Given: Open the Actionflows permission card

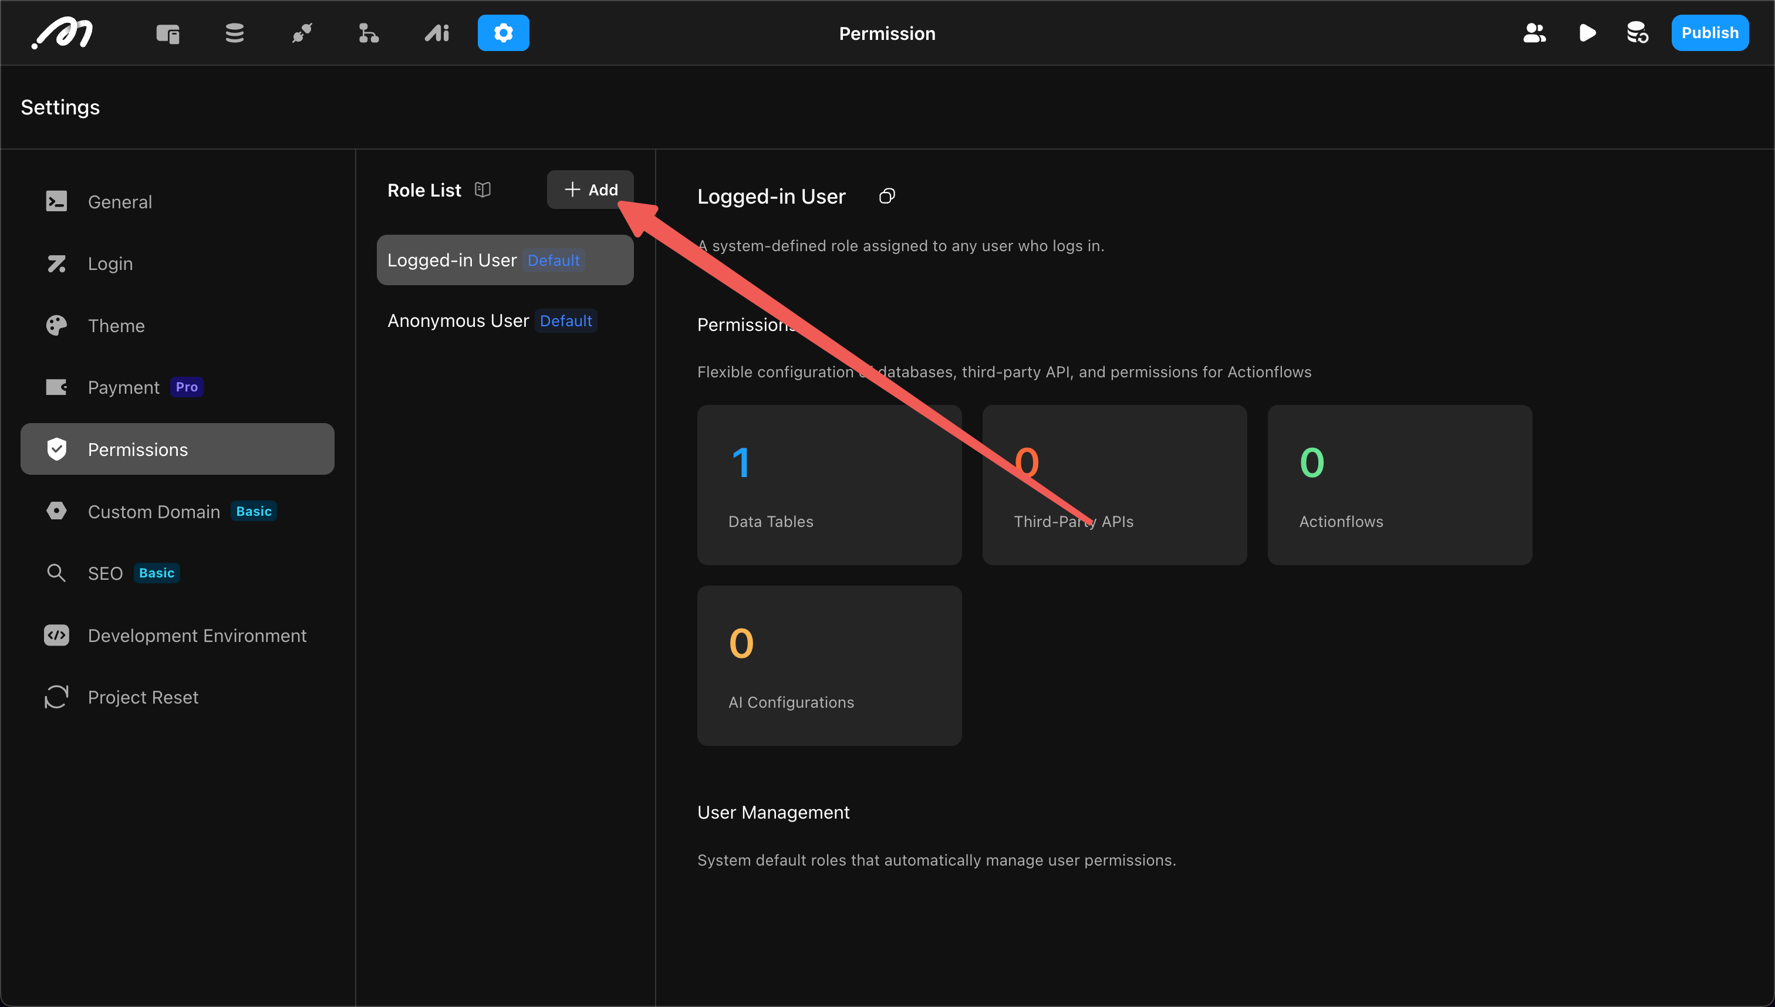Looking at the screenshot, I should click(1399, 485).
